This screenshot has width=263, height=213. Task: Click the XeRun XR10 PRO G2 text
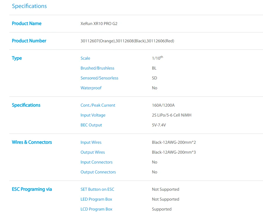99,24
